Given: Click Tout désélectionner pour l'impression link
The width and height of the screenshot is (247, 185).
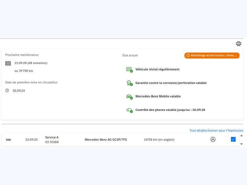Looking at the screenshot, I should 216,130.
